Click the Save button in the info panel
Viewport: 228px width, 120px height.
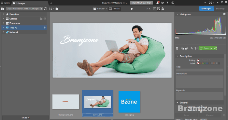[x=186, y=115]
